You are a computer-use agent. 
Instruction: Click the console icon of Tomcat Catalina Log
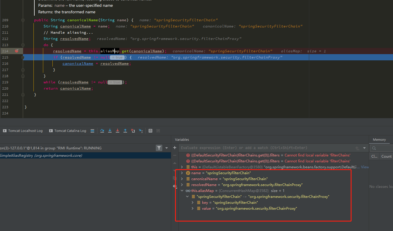51,131
